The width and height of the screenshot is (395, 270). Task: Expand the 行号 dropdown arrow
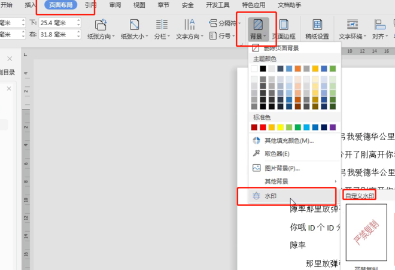pyautogui.click(x=233, y=36)
